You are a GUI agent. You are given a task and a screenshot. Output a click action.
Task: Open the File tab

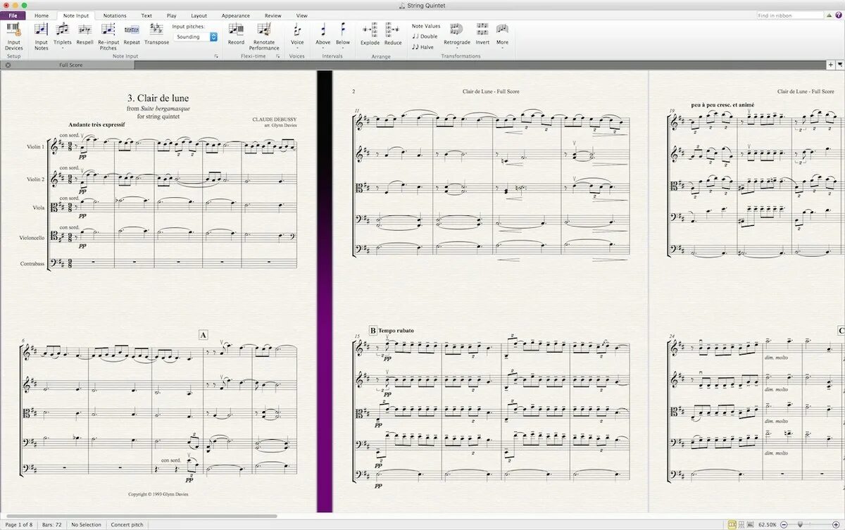point(13,15)
